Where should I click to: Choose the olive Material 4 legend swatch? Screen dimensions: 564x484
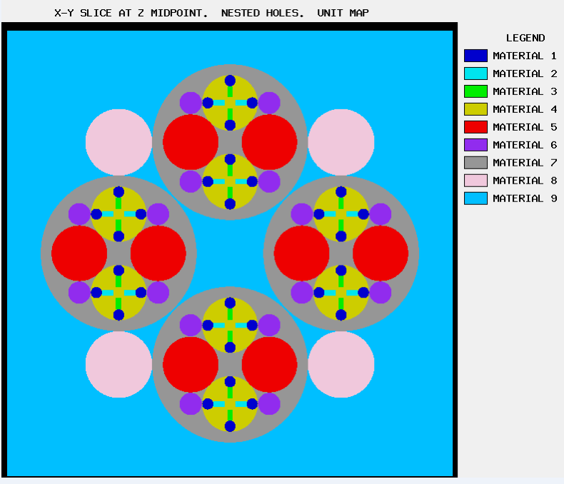(475, 109)
